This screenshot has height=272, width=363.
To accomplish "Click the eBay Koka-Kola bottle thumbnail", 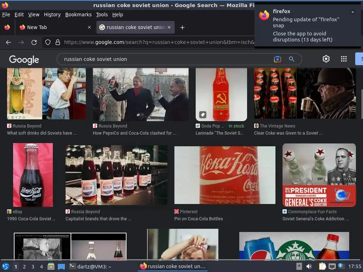I will [x=33, y=175].
